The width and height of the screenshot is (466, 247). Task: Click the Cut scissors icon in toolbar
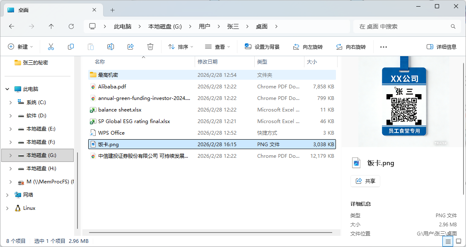pyautogui.click(x=51, y=47)
